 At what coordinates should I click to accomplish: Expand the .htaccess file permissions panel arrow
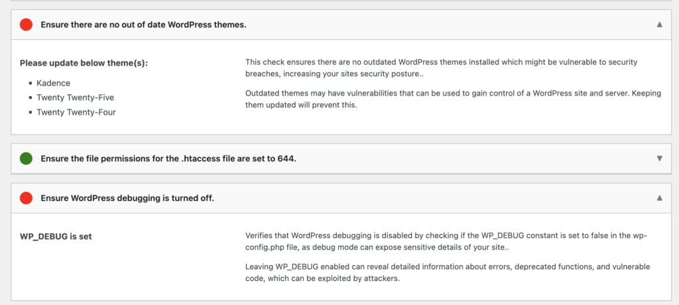point(659,158)
